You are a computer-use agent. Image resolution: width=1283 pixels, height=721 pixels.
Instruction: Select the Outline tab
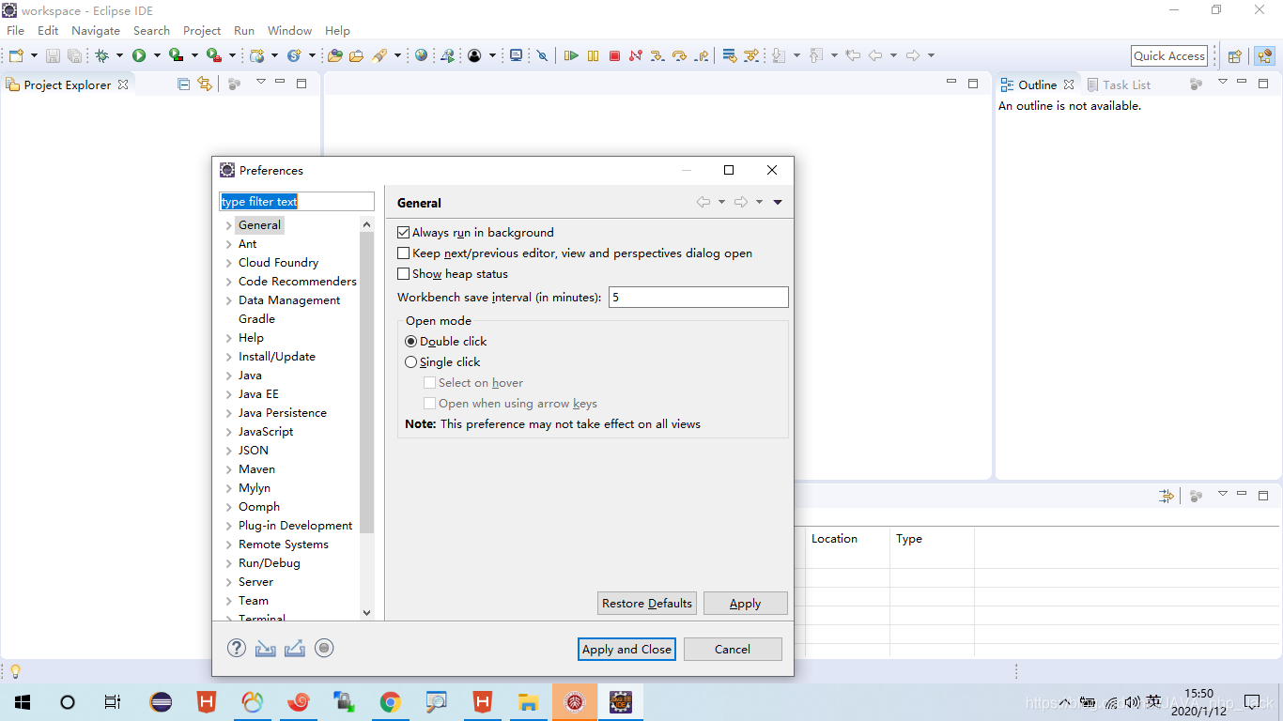(1038, 84)
